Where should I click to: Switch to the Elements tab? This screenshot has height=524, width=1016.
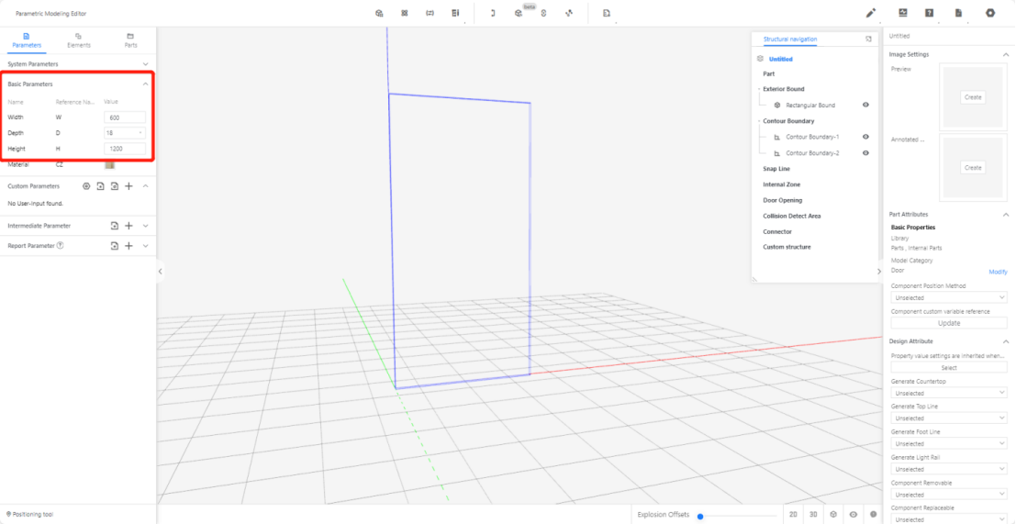[79, 39]
